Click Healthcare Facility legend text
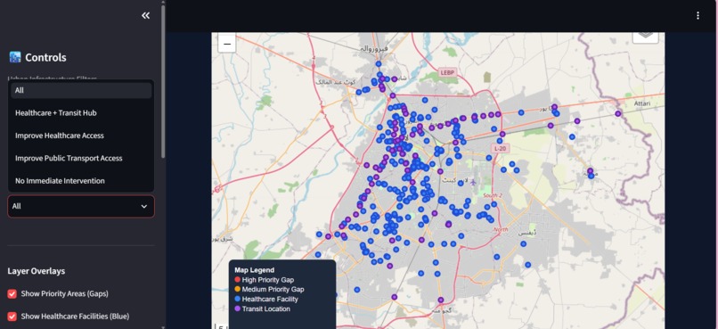718x329 pixels. (x=270, y=300)
